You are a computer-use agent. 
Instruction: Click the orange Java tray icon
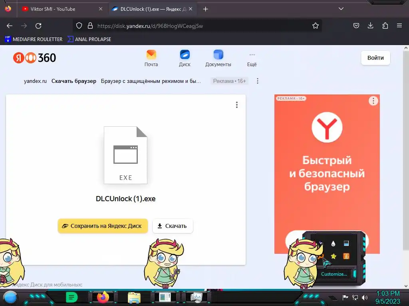point(346,256)
